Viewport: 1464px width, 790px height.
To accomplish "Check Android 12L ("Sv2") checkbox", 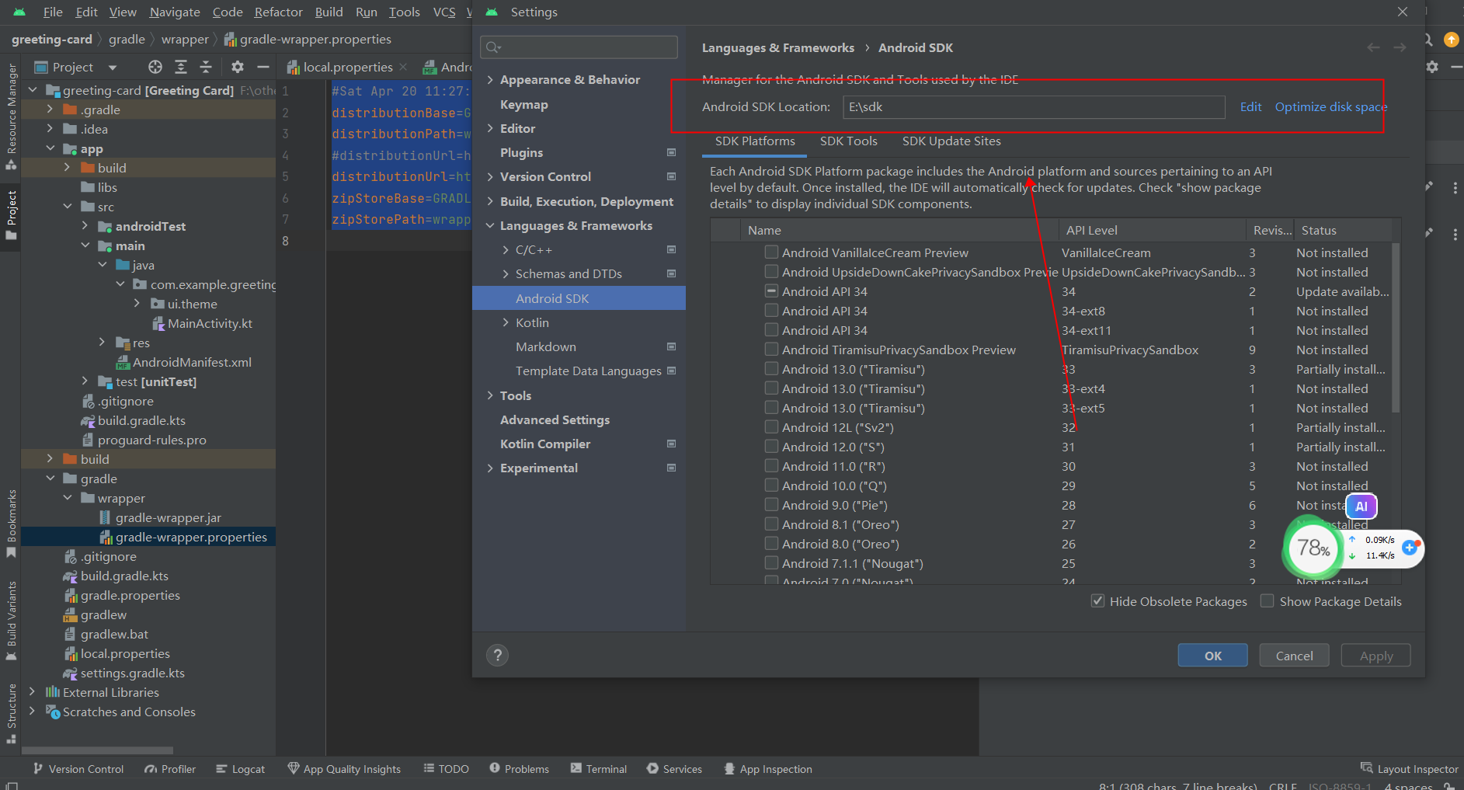I will coord(771,426).
